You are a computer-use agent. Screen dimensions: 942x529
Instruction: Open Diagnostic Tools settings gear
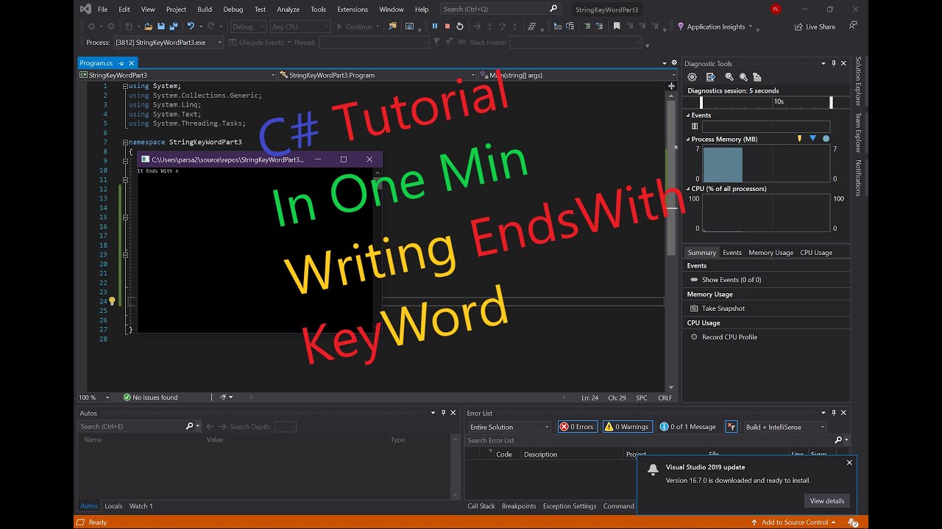pyautogui.click(x=692, y=77)
